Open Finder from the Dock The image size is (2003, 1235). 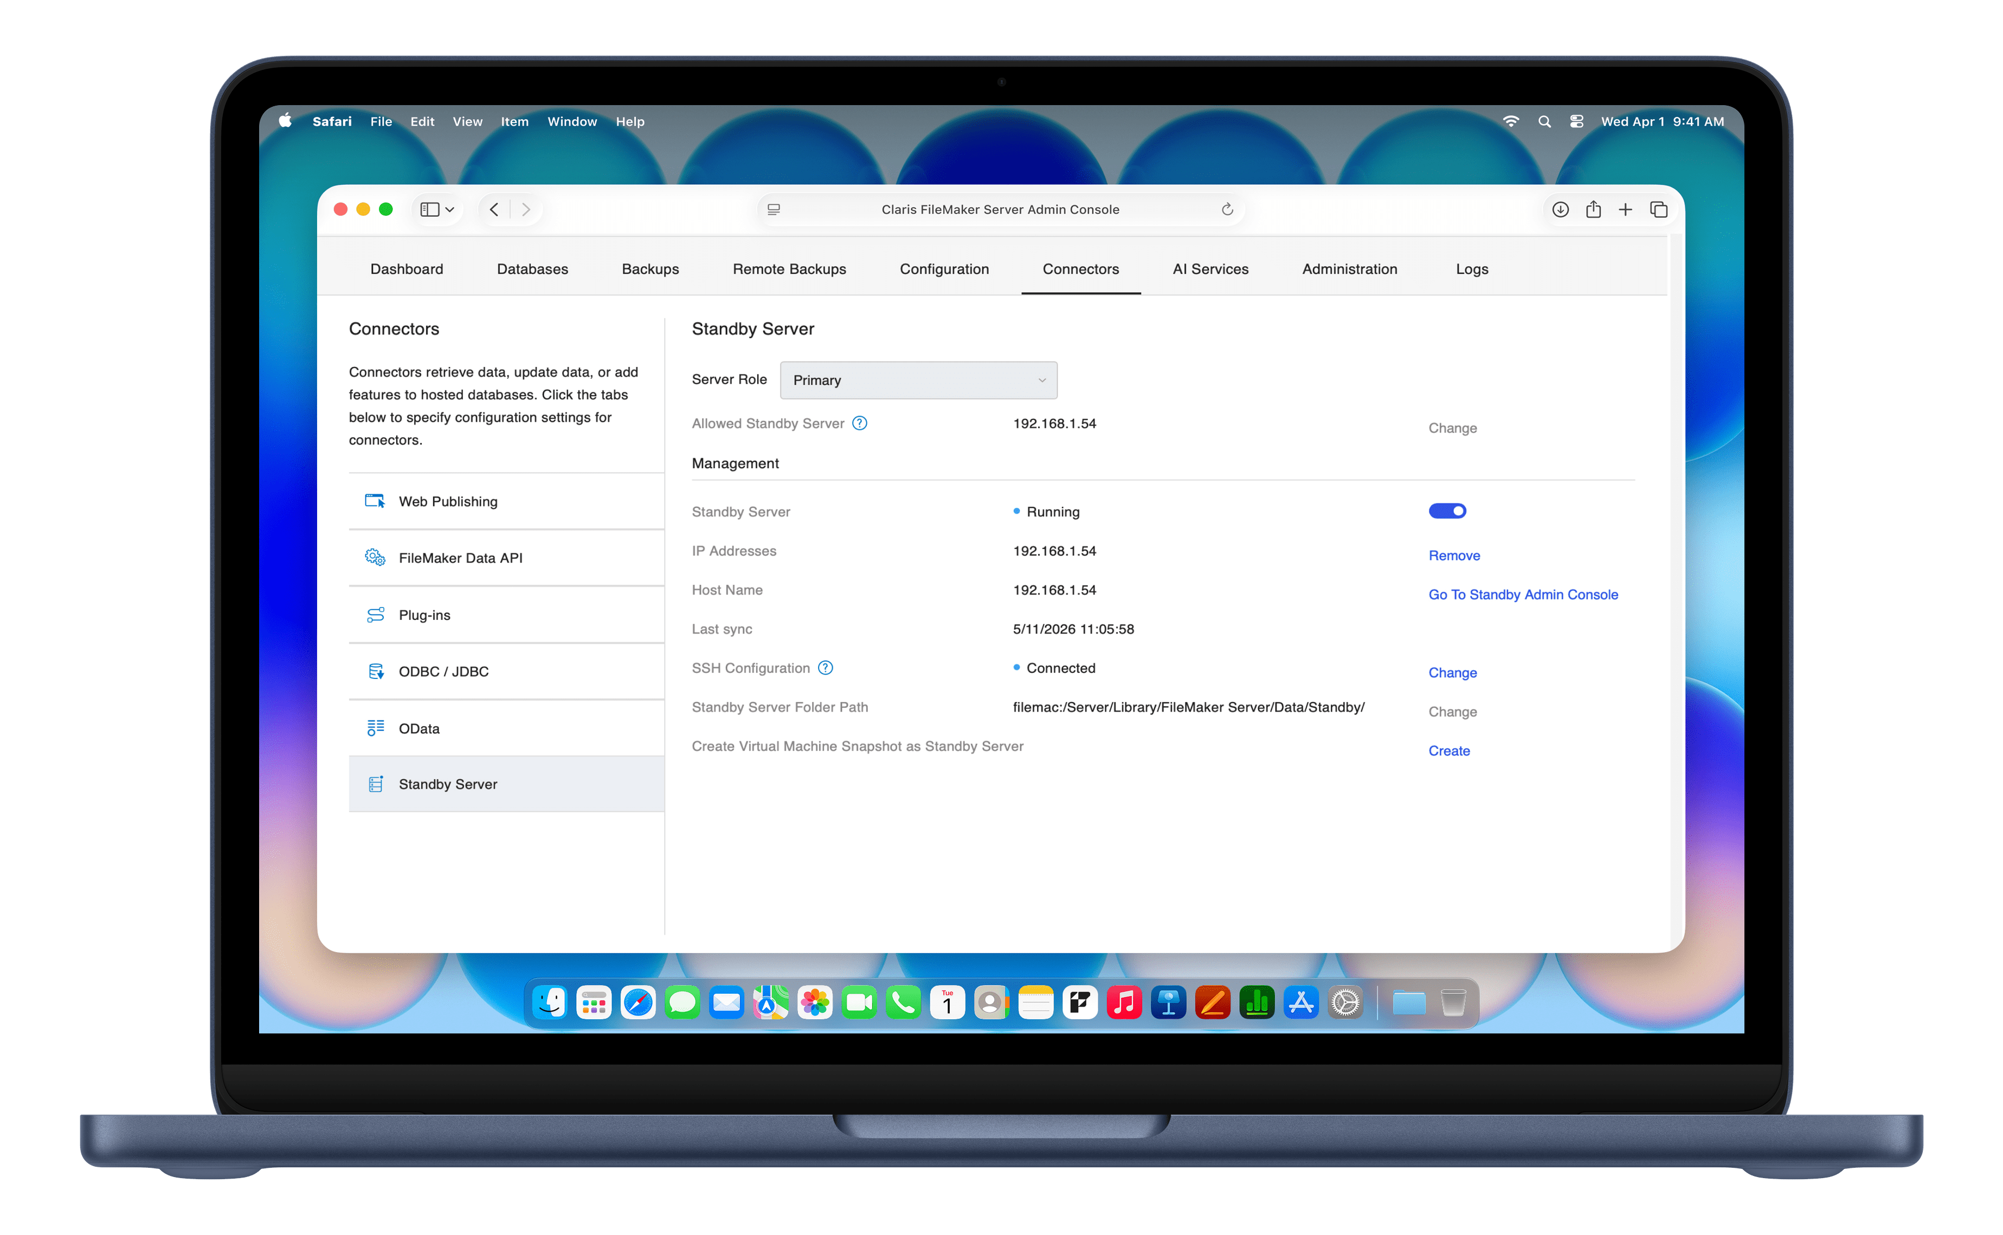coord(549,1001)
